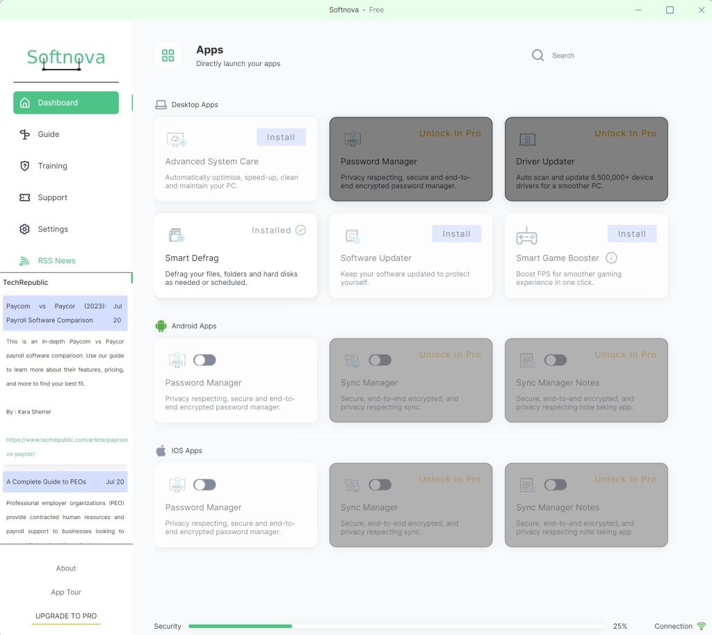Toggle the iOS Sync Manager switch

coord(380,485)
